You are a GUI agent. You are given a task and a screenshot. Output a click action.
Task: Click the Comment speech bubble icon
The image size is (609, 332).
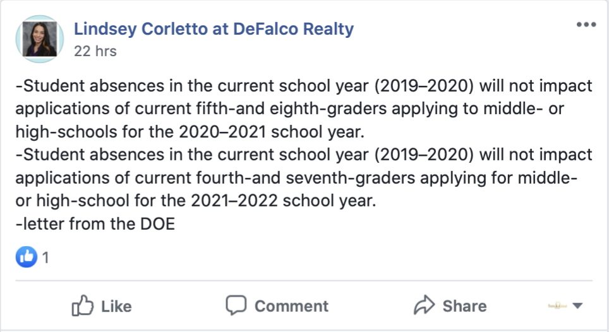click(236, 305)
